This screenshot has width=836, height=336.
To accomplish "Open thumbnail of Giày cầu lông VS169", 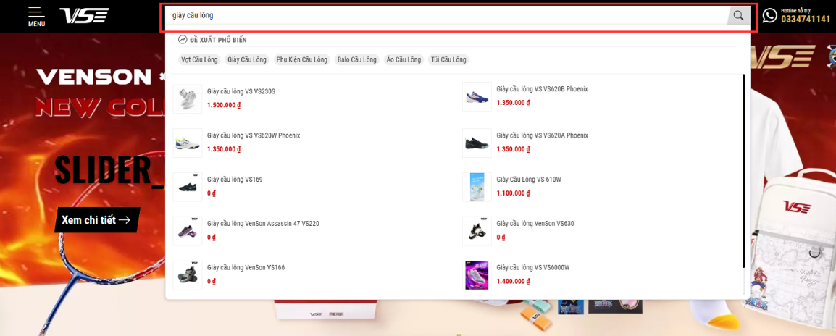I will (x=188, y=187).
